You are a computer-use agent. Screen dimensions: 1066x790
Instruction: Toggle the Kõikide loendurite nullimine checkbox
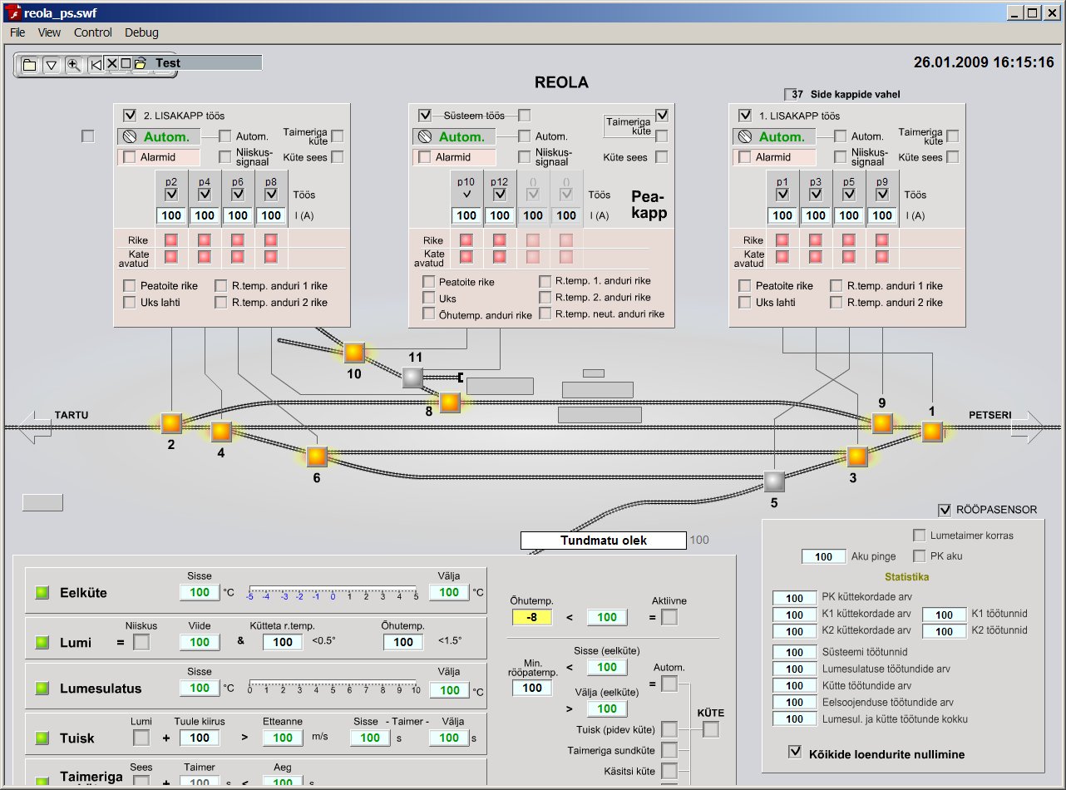click(x=795, y=753)
